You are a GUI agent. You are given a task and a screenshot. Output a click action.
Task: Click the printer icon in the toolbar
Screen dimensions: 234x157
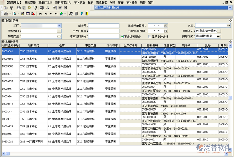tap(6, 14)
